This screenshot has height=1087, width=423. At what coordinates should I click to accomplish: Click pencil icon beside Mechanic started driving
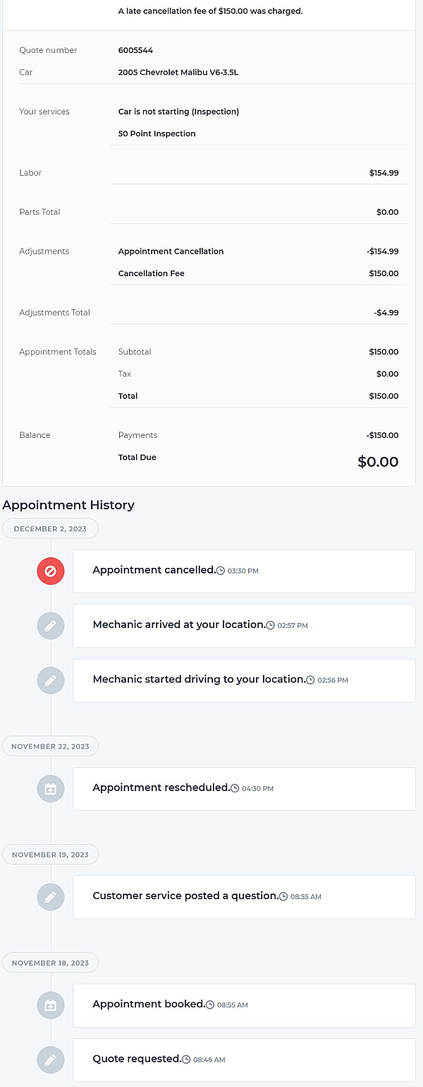coord(51,680)
